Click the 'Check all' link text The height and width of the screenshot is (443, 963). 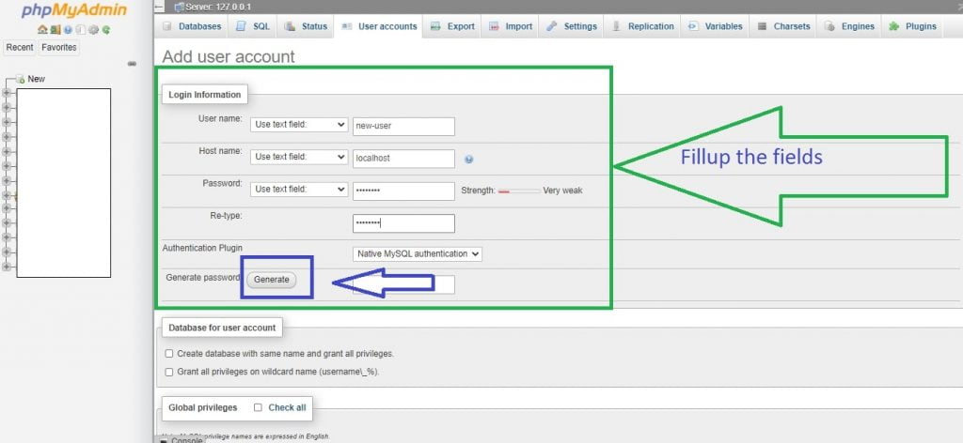287,407
